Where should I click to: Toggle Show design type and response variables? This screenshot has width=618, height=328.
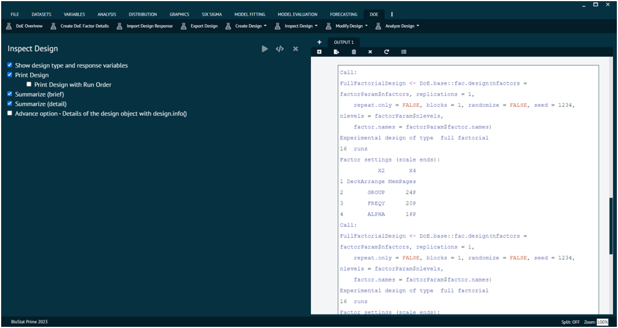click(x=10, y=65)
